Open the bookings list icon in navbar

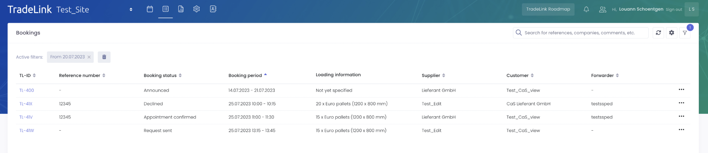pyautogui.click(x=166, y=9)
